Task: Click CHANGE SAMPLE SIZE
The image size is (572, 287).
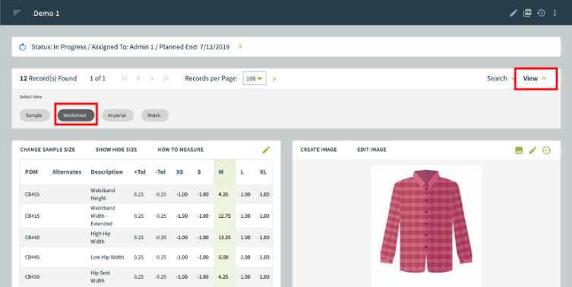Action: coord(47,150)
